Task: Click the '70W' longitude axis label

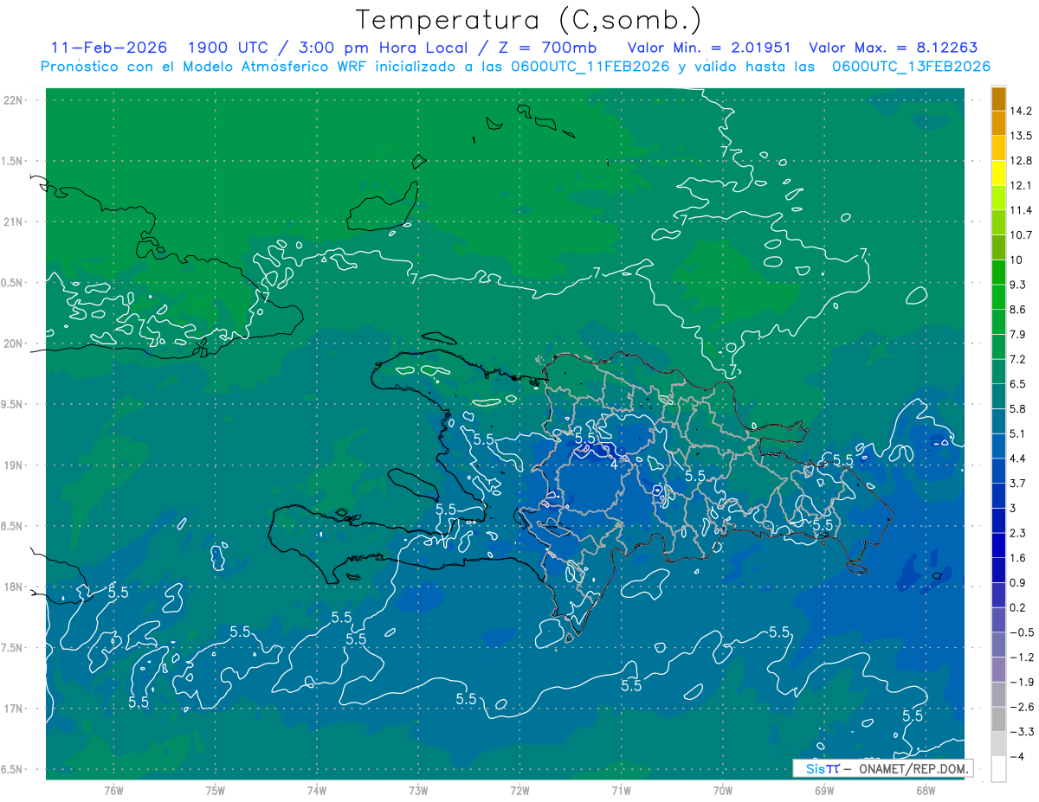Action: (723, 790)
